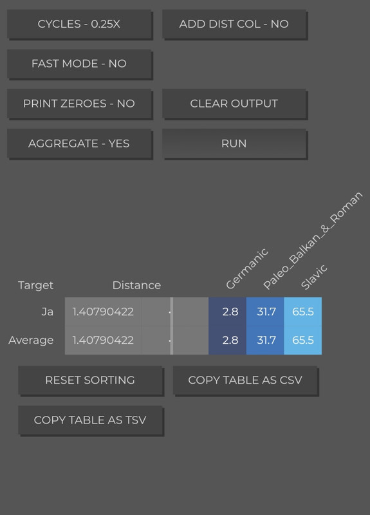Copy table as CSV
Image resolution: width=370 pixels, height=515 pixels.
tap(245, 380)
